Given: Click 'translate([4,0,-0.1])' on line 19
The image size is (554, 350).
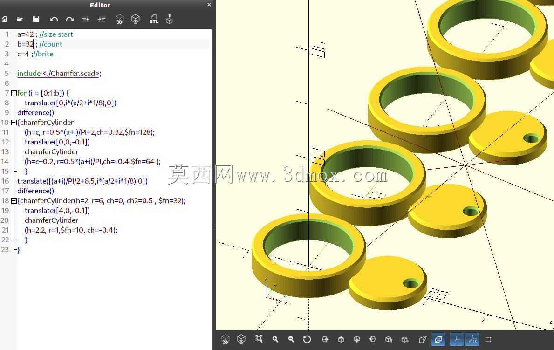Looking at the screenshot, I should (57, 210).
